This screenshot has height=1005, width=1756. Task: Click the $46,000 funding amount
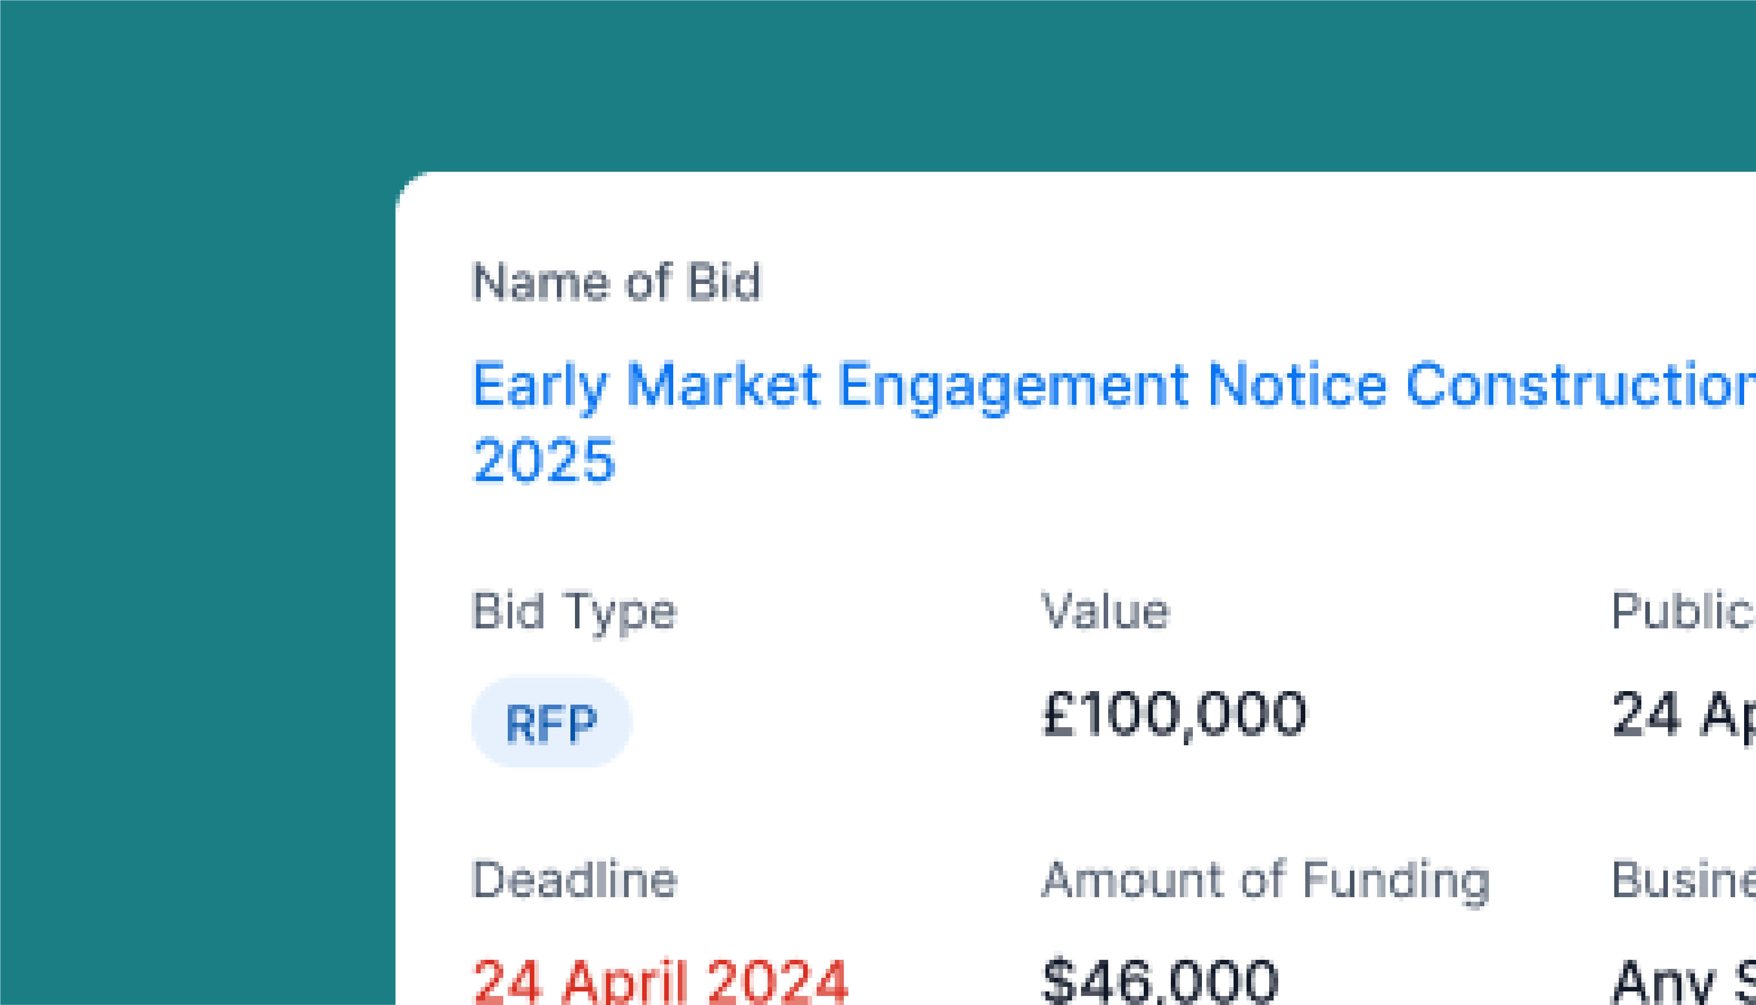1160,981
